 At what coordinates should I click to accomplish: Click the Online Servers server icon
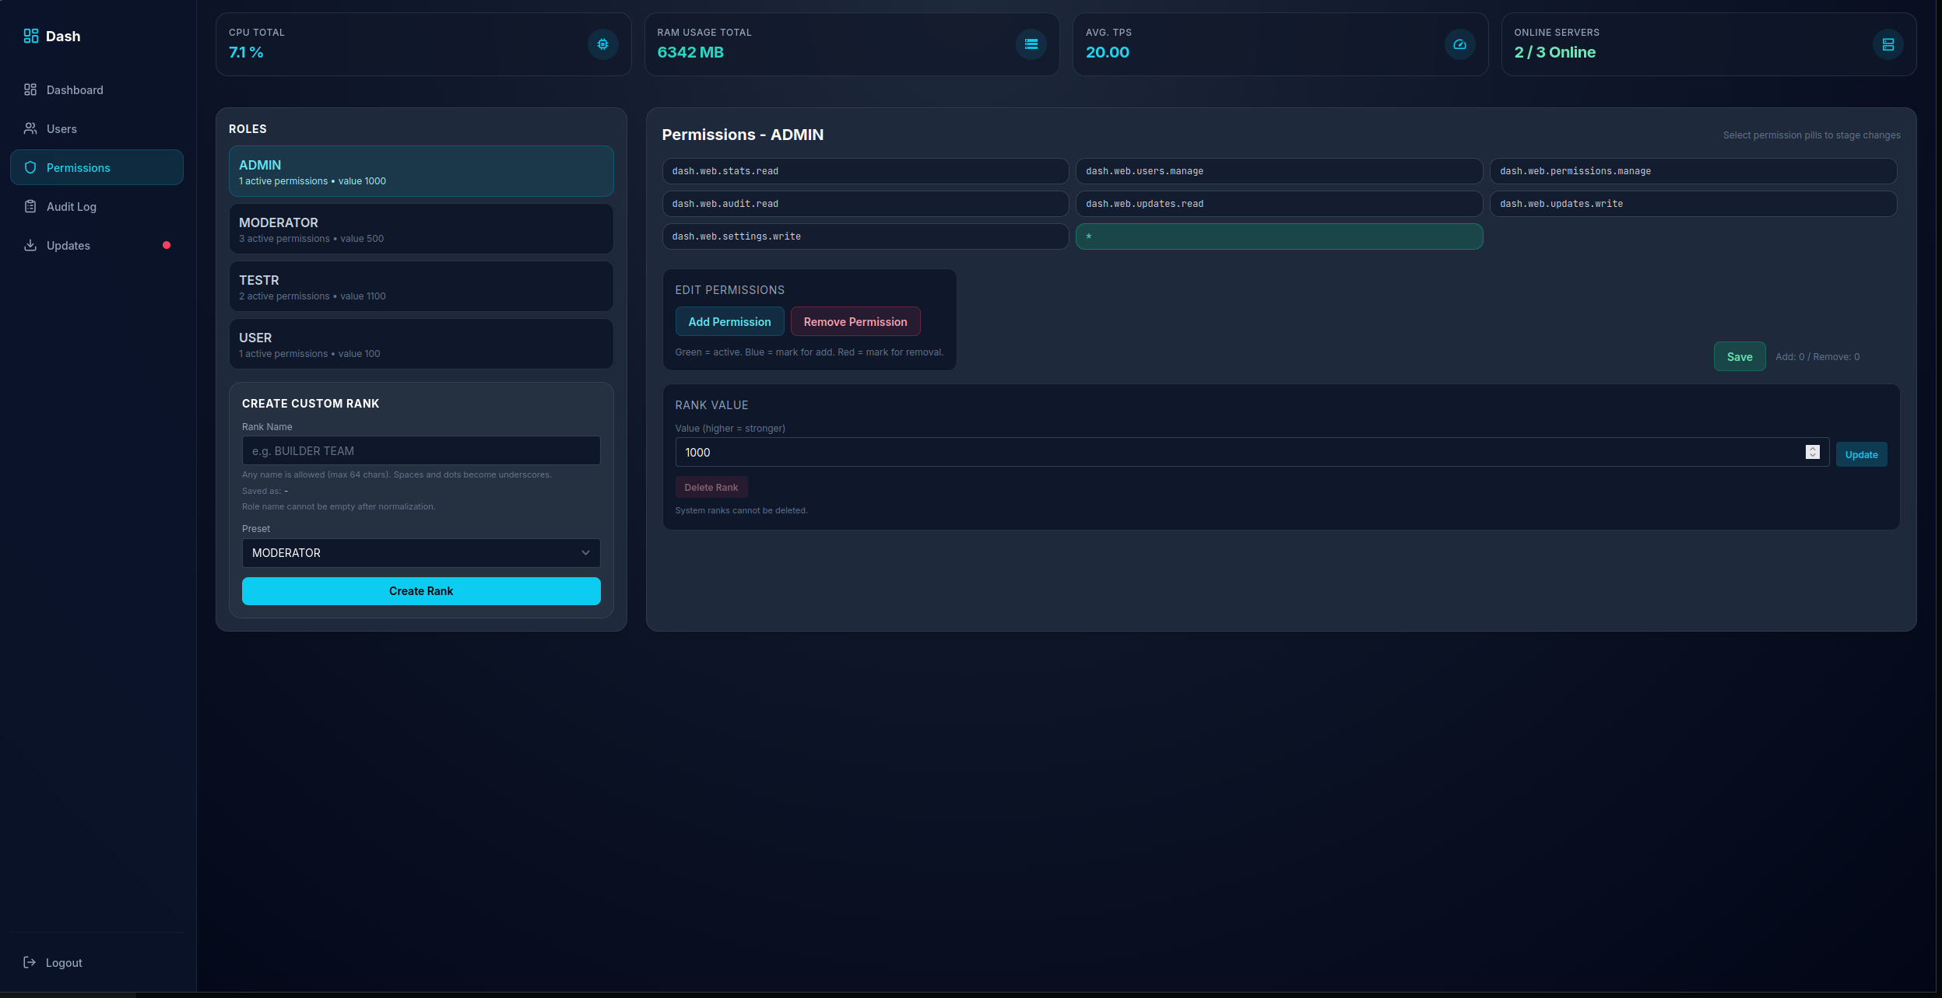pyautogui.click(x=1888, y=44)
